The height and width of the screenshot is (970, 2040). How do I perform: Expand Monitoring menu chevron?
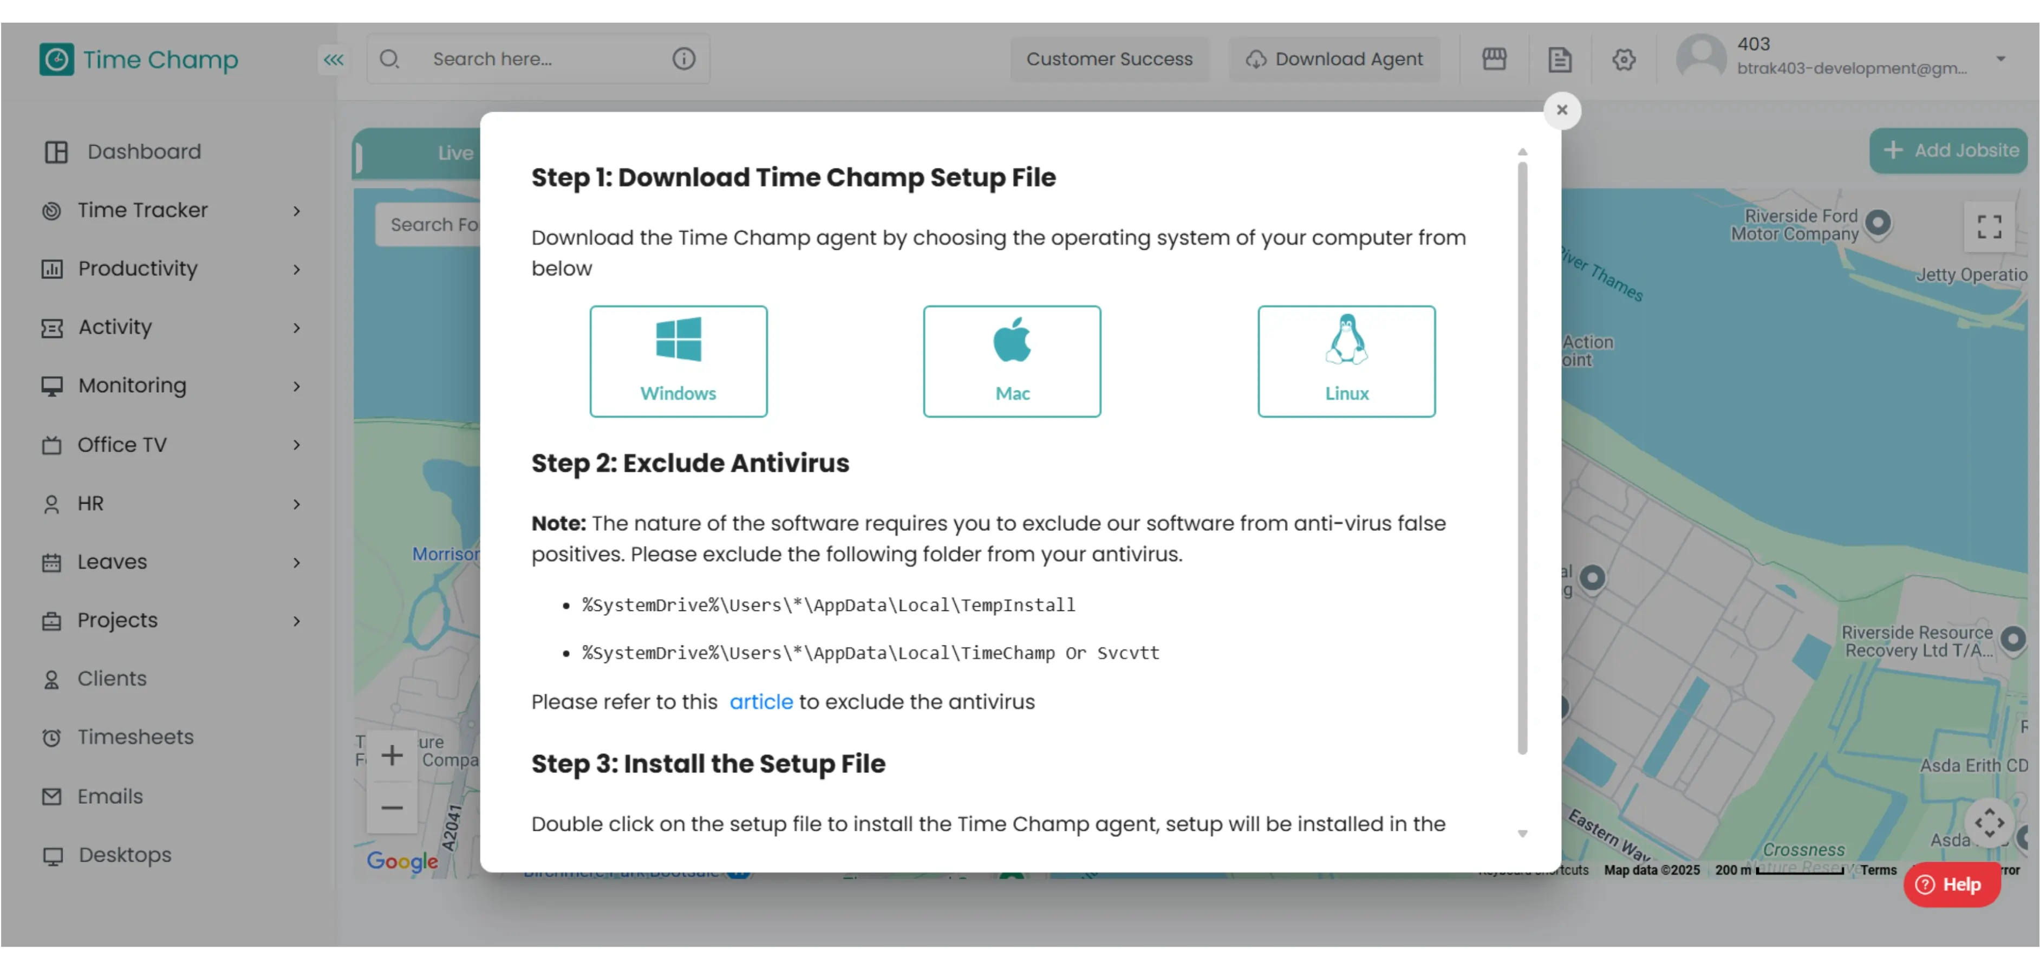click(x=296, y=386)
